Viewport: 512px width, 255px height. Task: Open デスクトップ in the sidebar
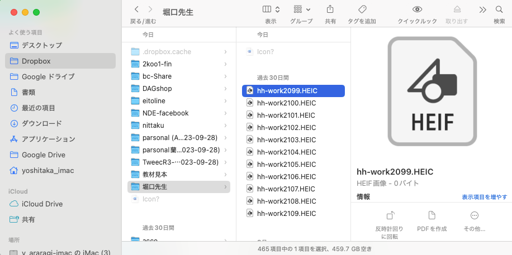[60, 45]
